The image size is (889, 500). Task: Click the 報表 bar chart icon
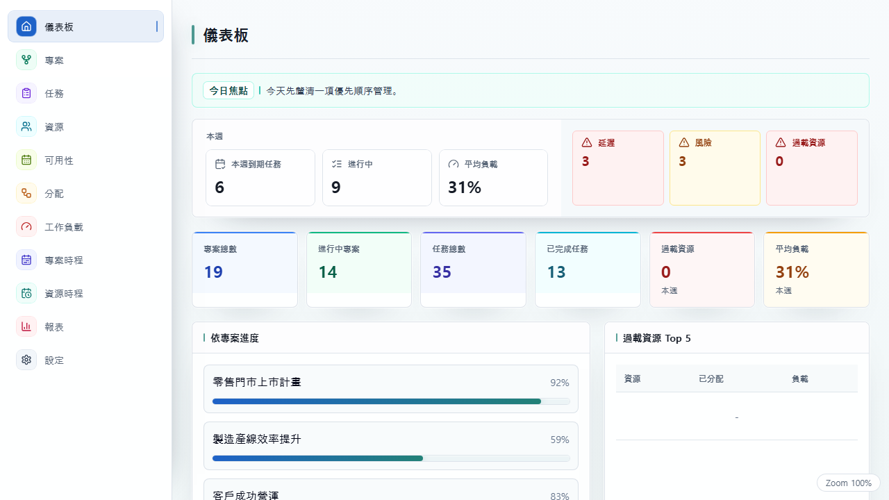[x=26, y=326]
